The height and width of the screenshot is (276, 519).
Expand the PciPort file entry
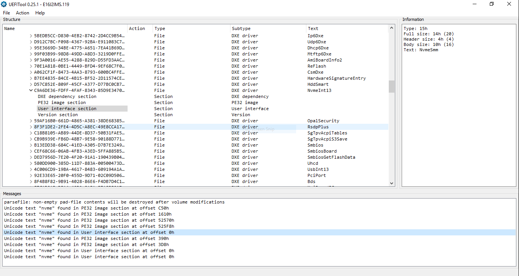tap(31, 175)
